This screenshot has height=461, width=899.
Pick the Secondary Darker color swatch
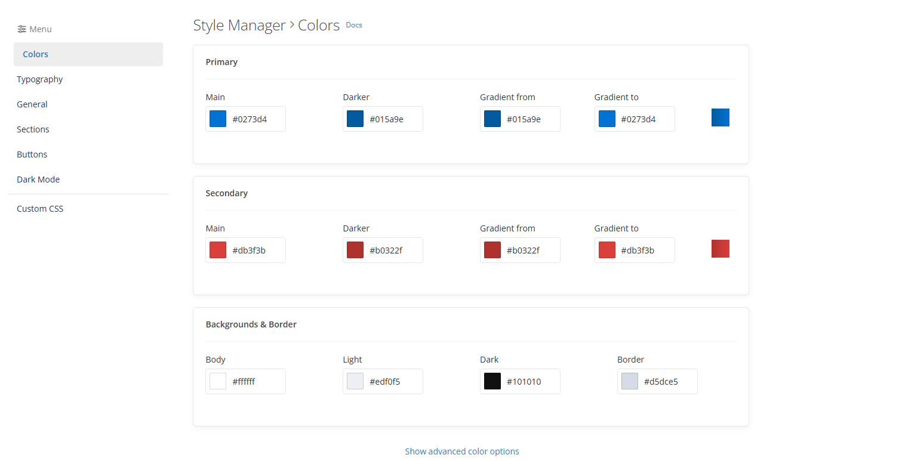[x=355, y=250]
